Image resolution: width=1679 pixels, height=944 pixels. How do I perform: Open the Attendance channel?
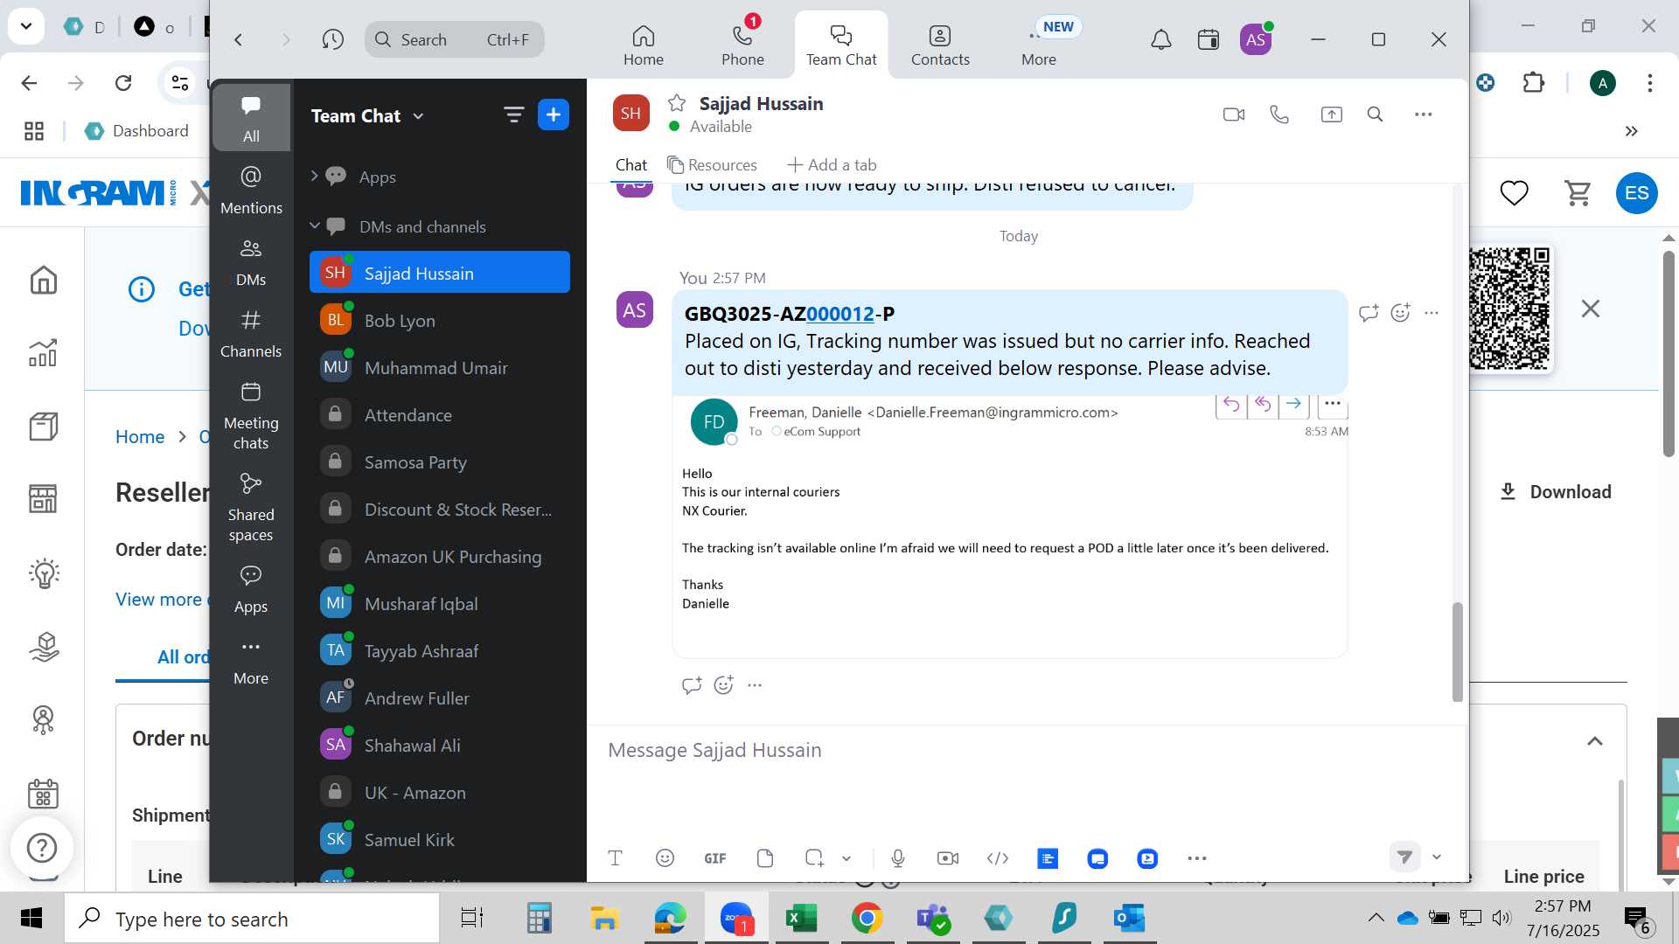coord(440,414)
